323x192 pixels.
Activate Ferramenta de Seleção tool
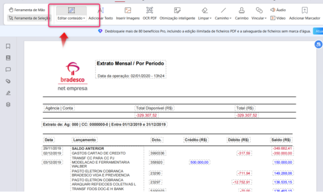coord(29,18)
